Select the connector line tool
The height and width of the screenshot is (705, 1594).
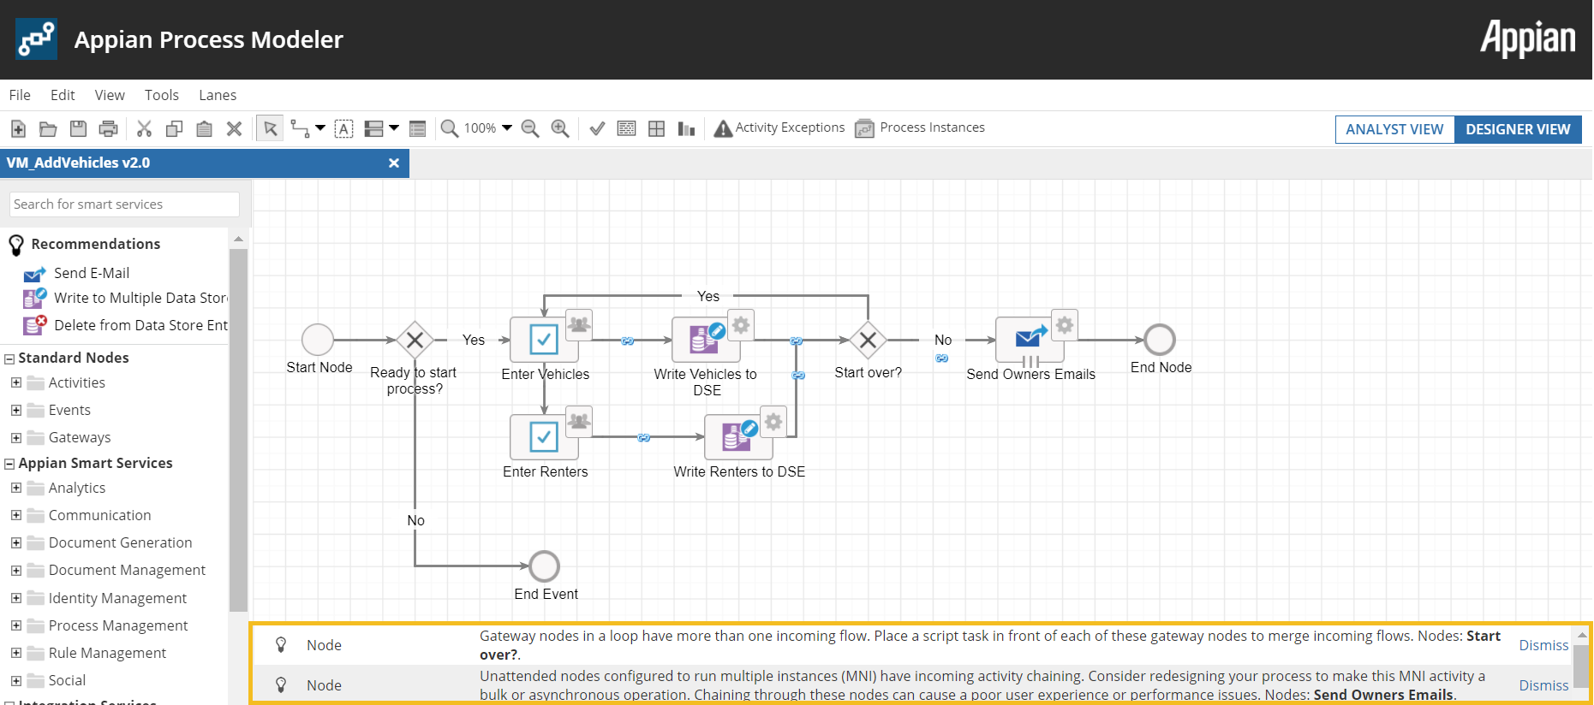pyautogui.click(x=300, y=128)
